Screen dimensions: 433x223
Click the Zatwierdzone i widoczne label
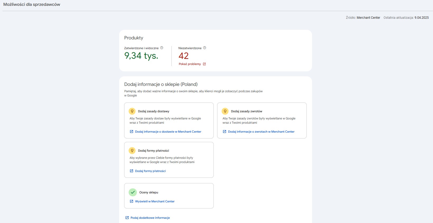(141, 48)
